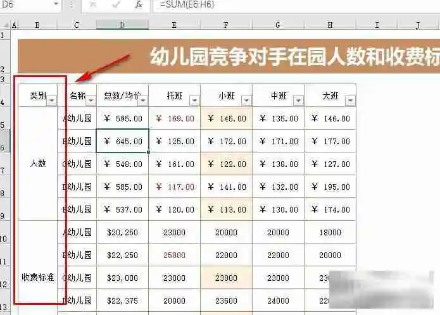Select column E header
Image resolution: width=440 pixels, height=315 pixels.
coord(174,25)
